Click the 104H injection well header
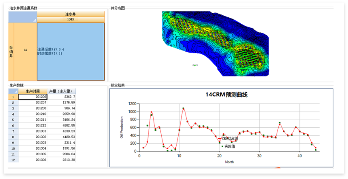Viewport: 348px width, 179px height. [x=71, y=20]
